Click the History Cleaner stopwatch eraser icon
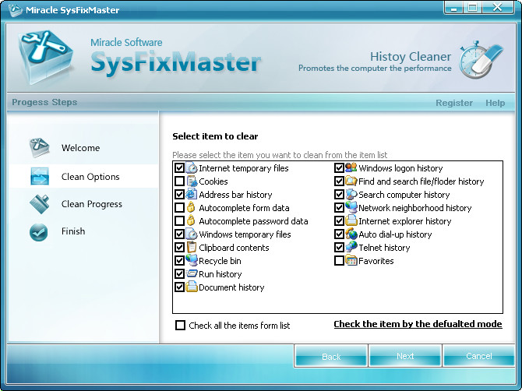Viewport: 522px width, 391px height. point(481,60)
